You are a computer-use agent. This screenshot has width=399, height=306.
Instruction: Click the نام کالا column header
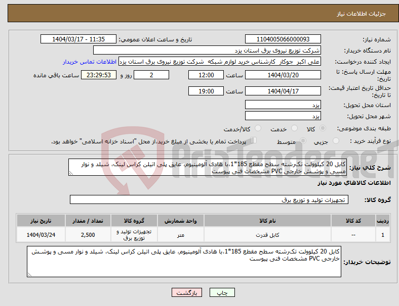[x=267, y=221]
